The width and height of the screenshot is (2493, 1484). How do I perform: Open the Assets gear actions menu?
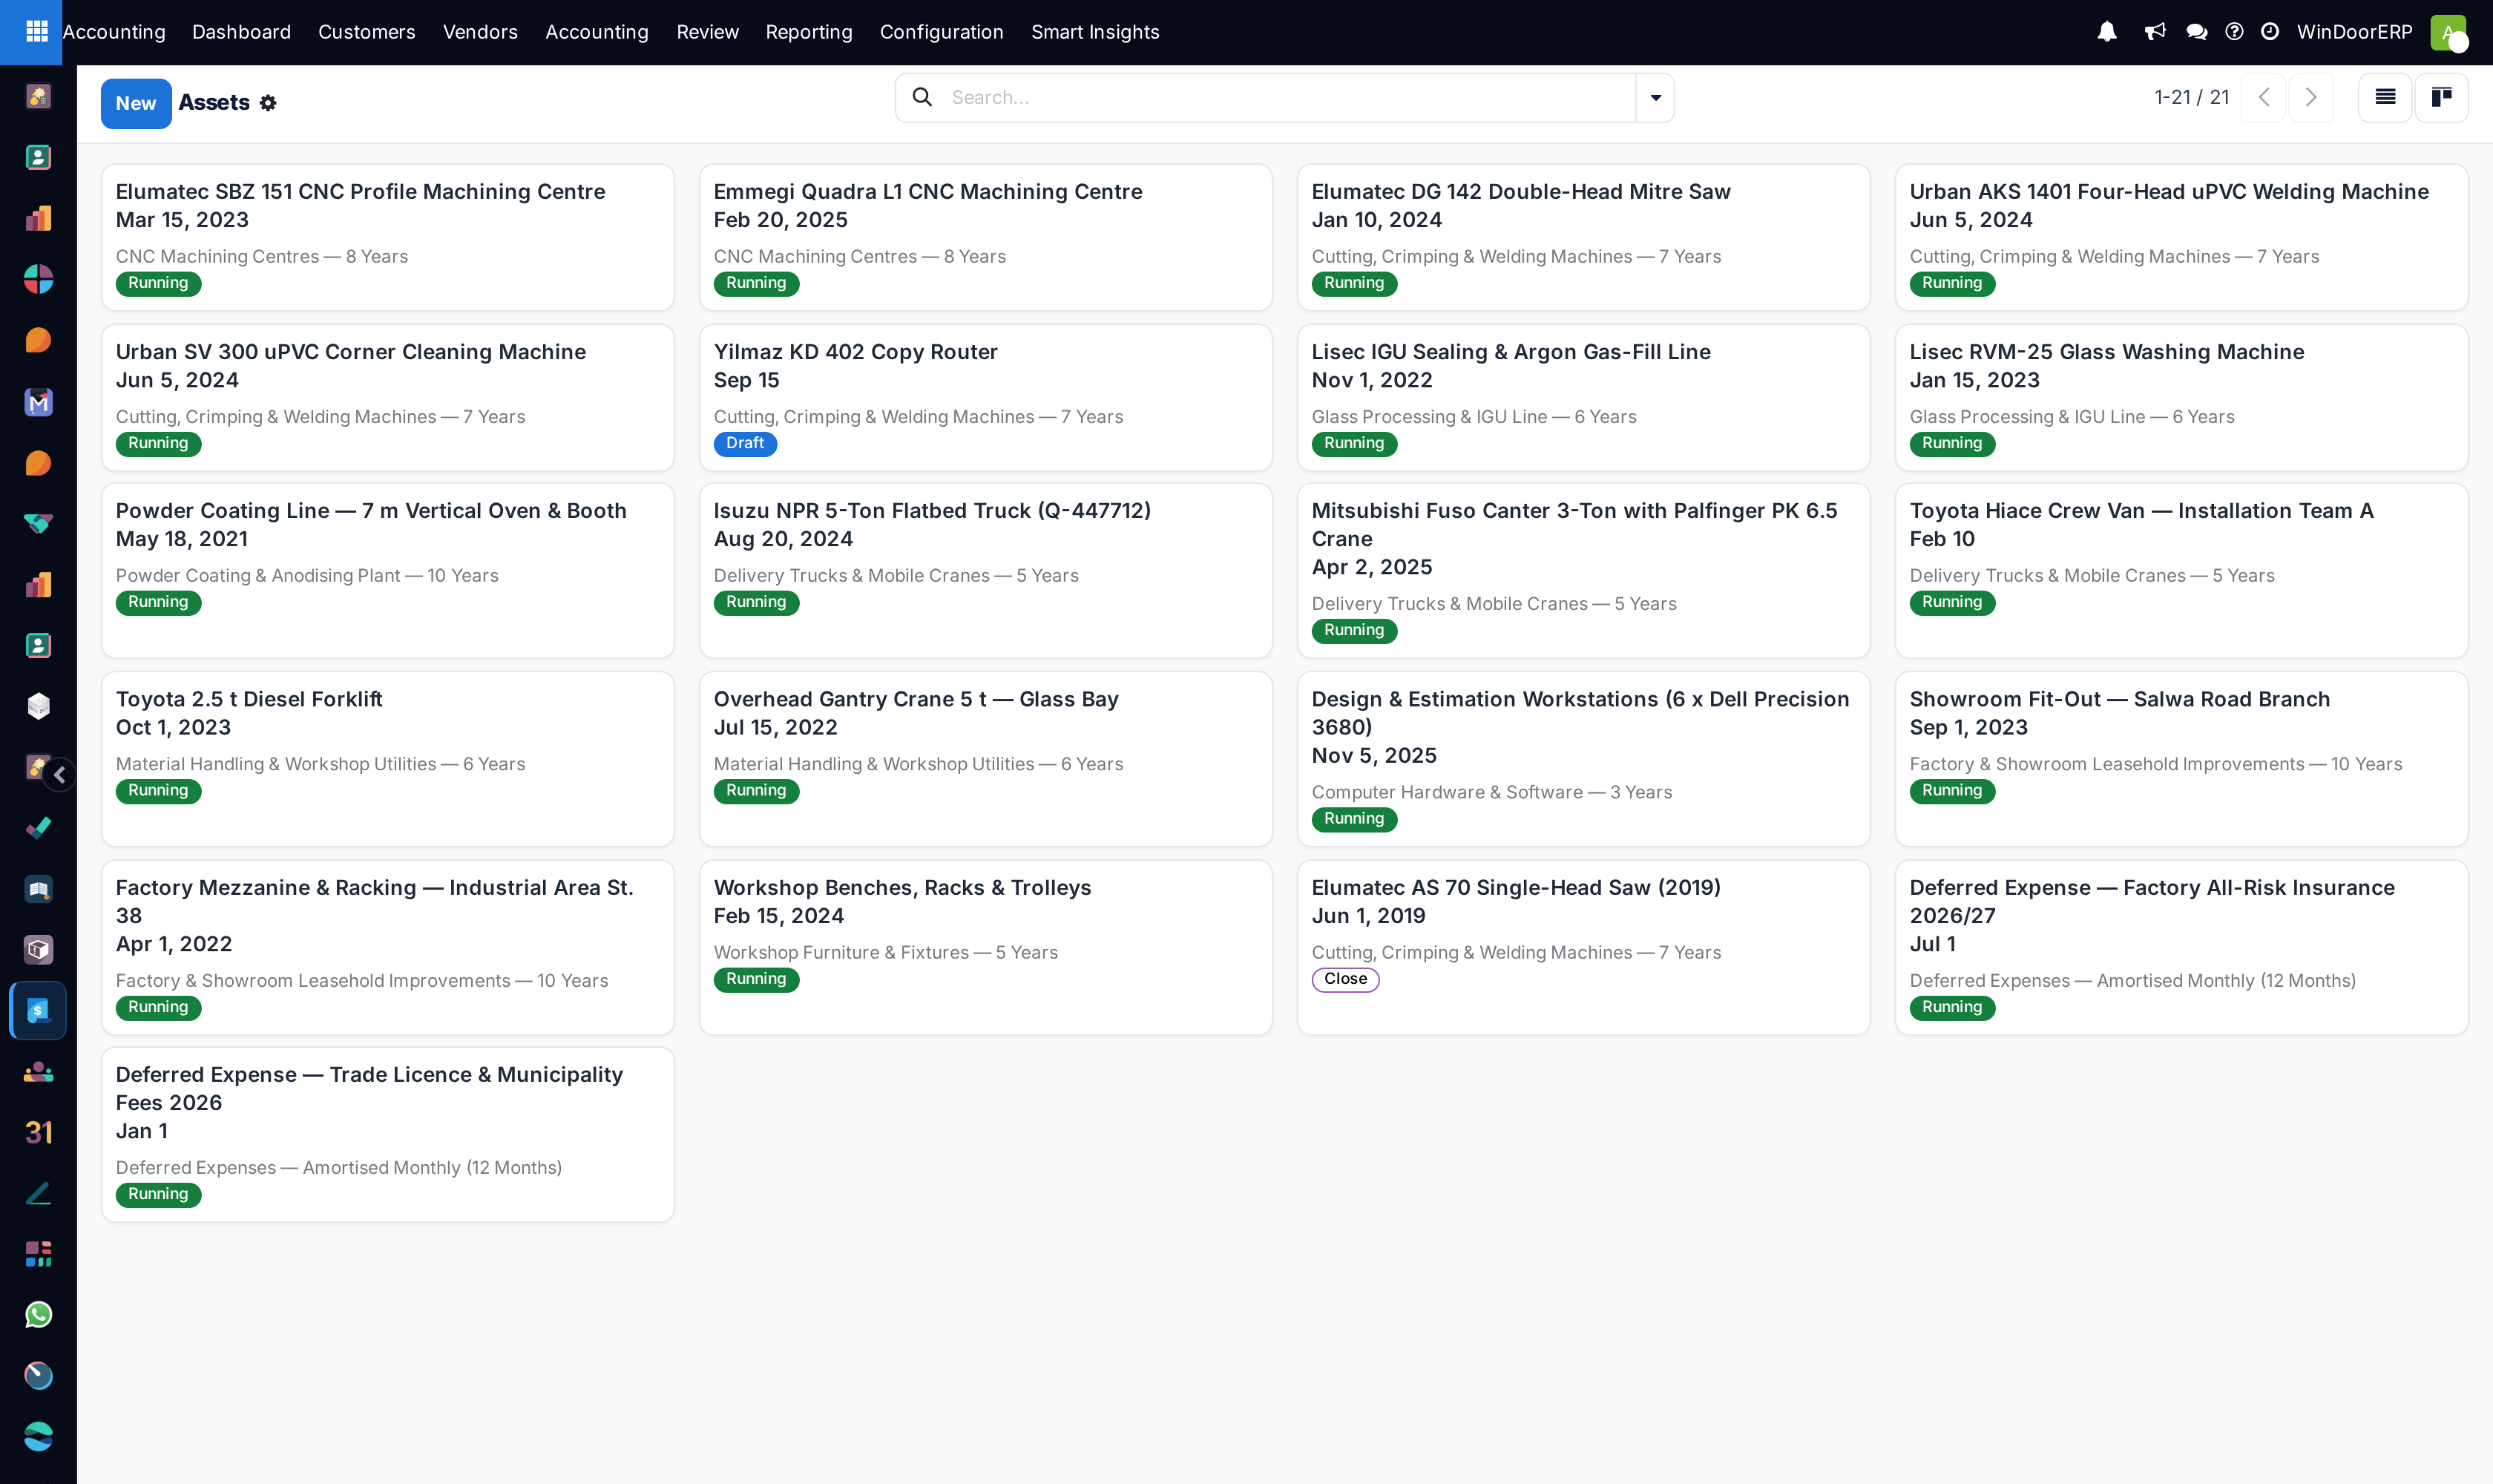pyautogui.click(x=268, y=103)
